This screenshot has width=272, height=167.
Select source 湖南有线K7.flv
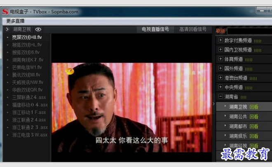tap(28, 60)
